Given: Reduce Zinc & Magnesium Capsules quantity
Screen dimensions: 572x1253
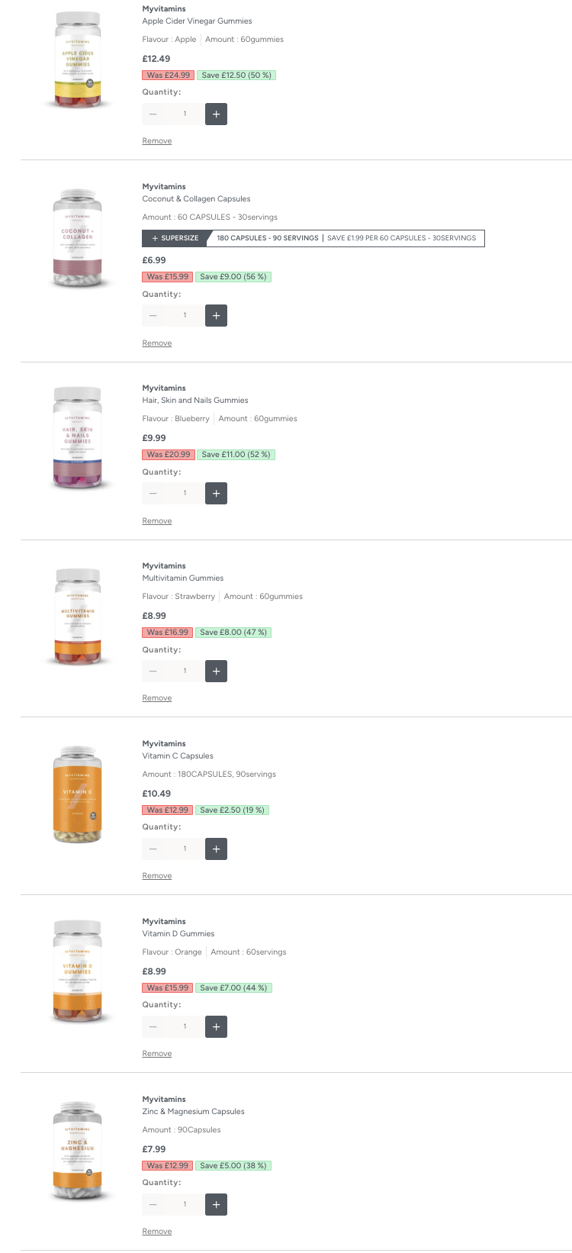Looking at the screenshot, I should point(153,1205).
